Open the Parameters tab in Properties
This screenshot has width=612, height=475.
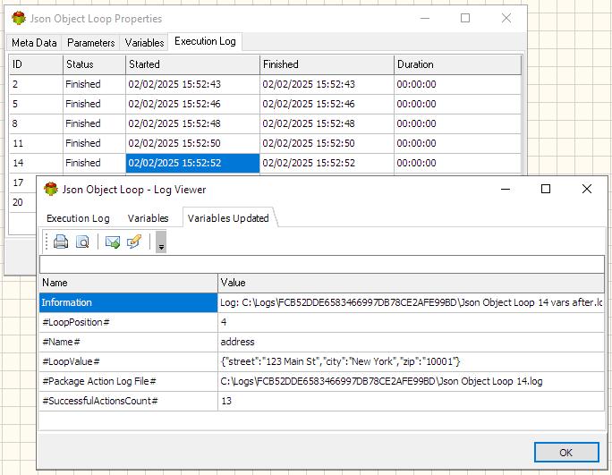coord(91,43)
